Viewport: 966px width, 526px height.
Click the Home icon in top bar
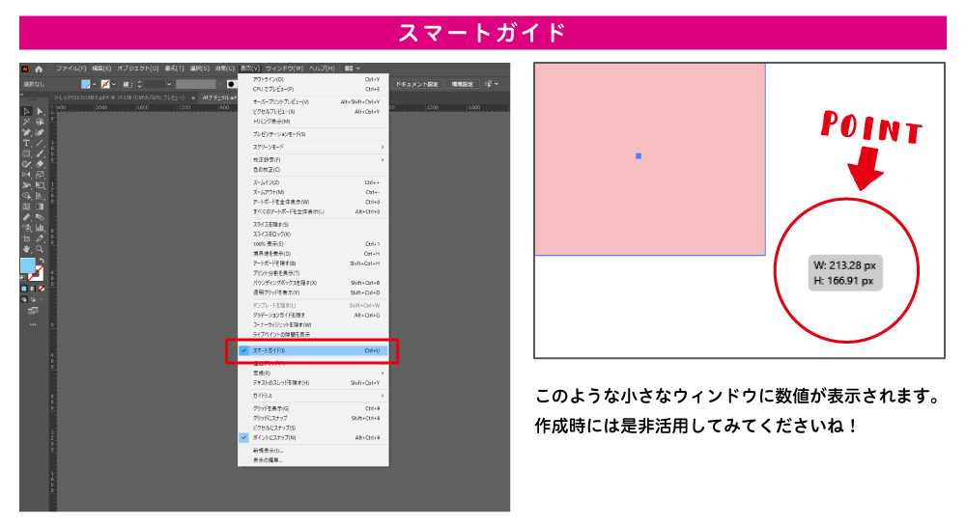coord(39,69)
